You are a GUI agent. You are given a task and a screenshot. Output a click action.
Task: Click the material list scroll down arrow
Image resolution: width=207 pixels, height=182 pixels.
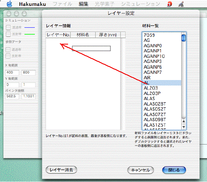184,127
